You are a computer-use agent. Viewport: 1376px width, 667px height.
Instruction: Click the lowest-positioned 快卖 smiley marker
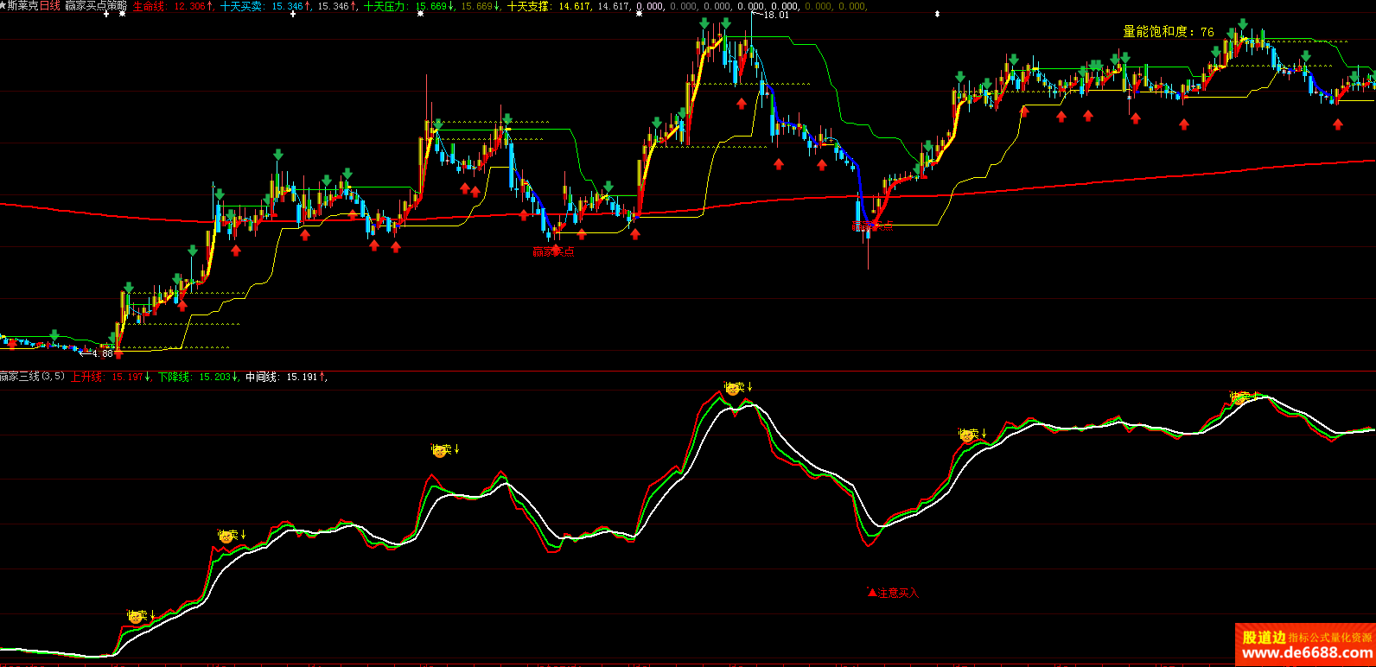[x=137, y=617]
